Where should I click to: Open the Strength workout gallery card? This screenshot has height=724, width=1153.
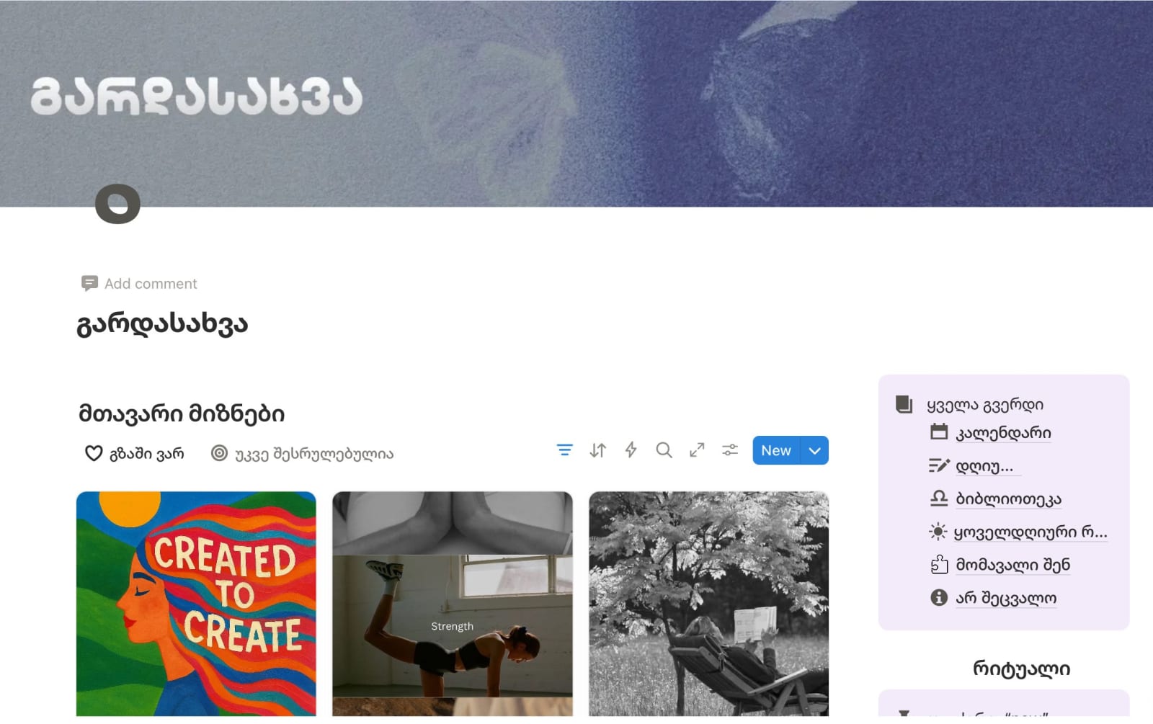pos(453,604)
